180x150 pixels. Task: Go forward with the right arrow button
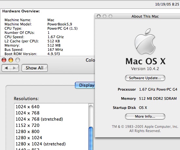pos(15,68)
